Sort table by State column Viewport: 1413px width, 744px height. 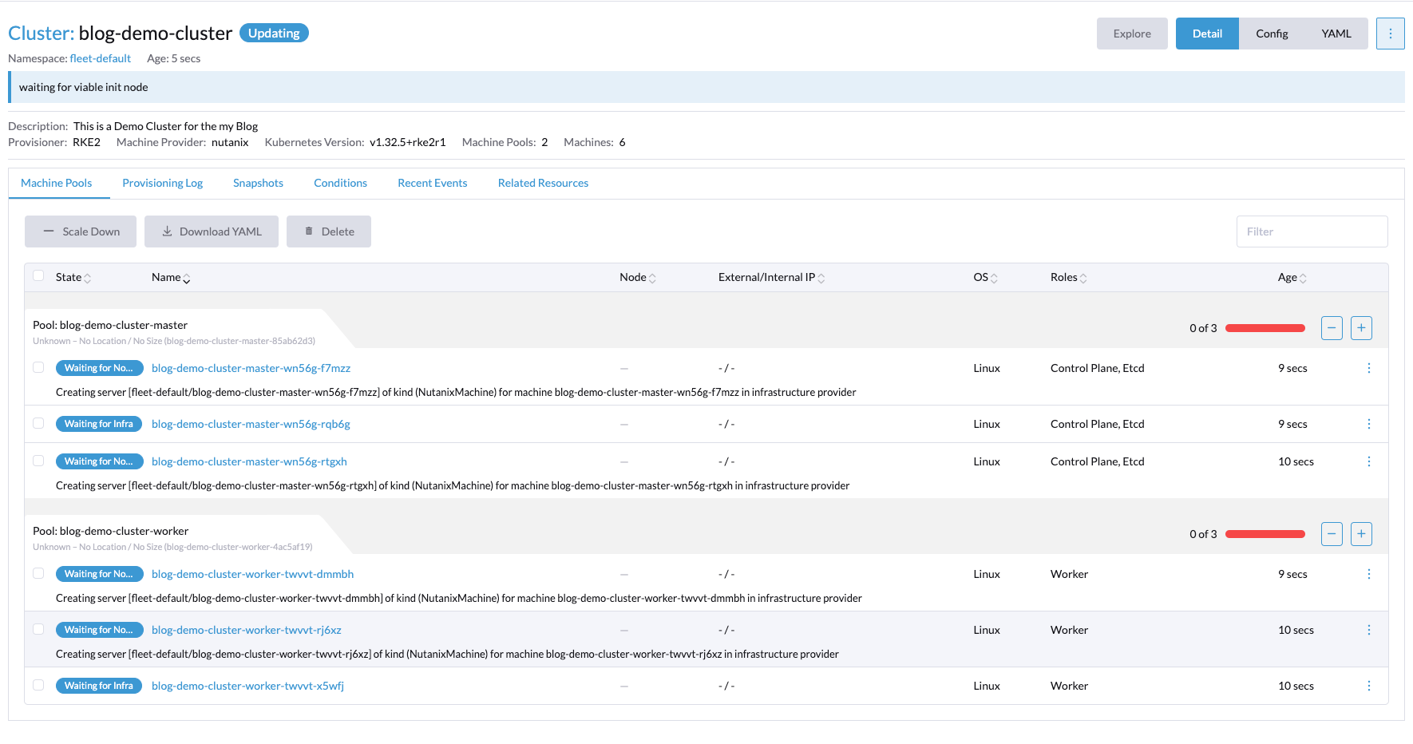[x=73, y=278]
